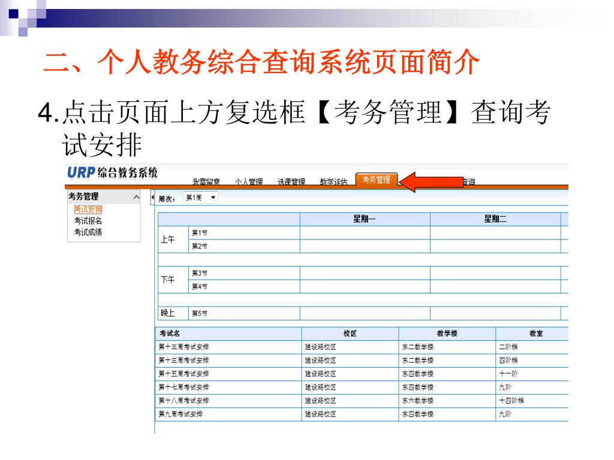614x460 pixels.
Task: Click the 第5节 period cell
Action: 244,313
